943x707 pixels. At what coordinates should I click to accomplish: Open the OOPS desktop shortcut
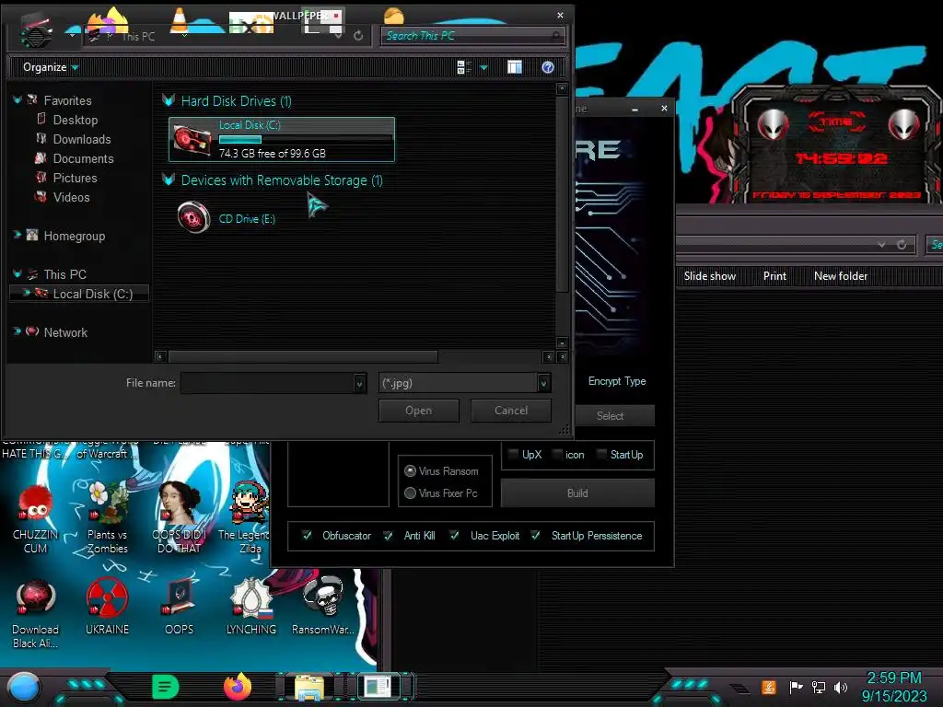(x=180, y=608)
